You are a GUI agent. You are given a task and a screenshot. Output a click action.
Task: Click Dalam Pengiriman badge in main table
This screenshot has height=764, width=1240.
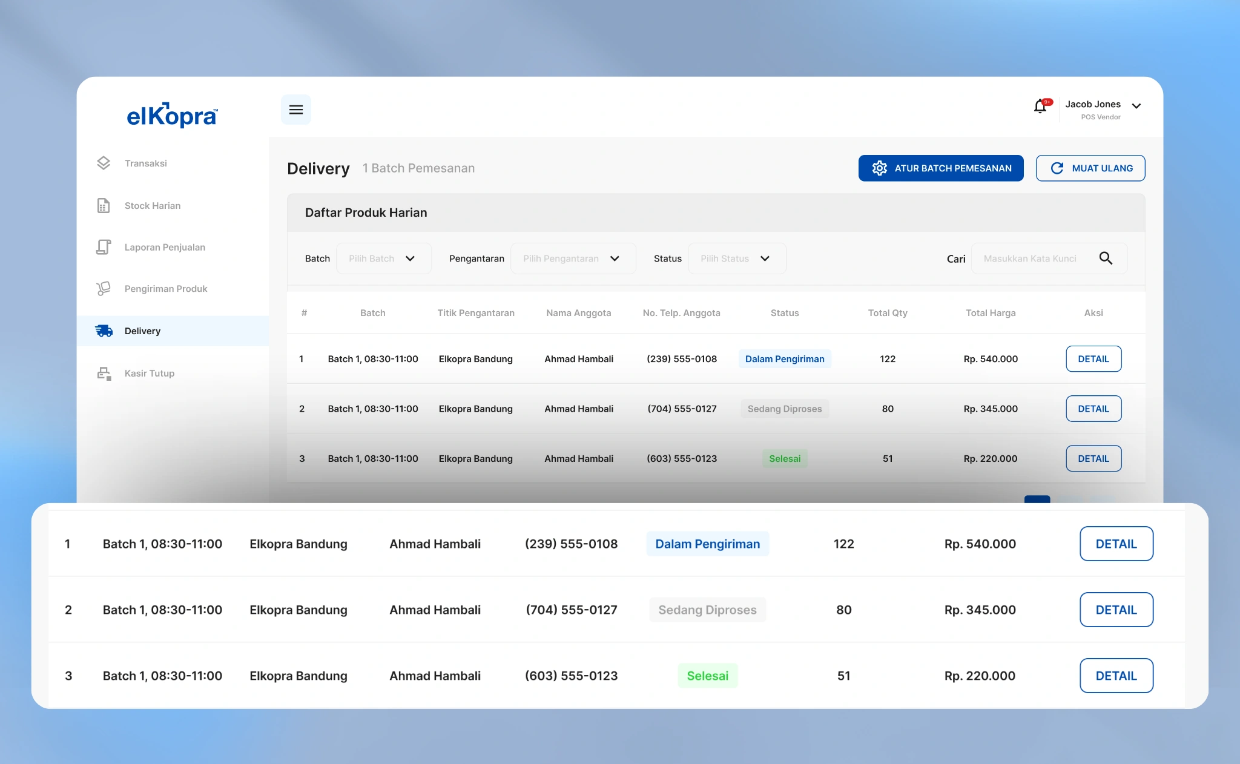[x=785, y=359]
